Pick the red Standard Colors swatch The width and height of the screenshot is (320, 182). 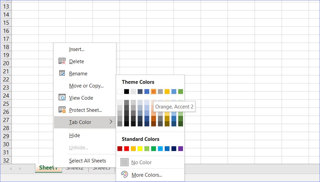coord(126,148)
